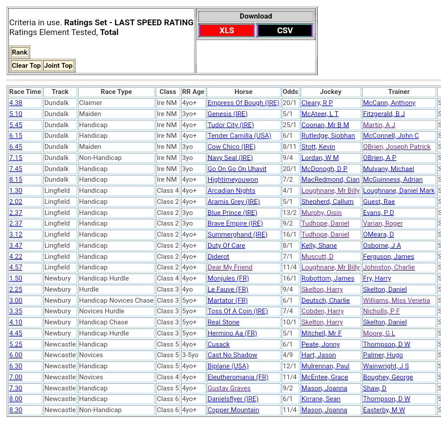This screenshot has height=425, width=441.
Task: Open the 1.30 Lingfield race link
Action: click(16, 191)
